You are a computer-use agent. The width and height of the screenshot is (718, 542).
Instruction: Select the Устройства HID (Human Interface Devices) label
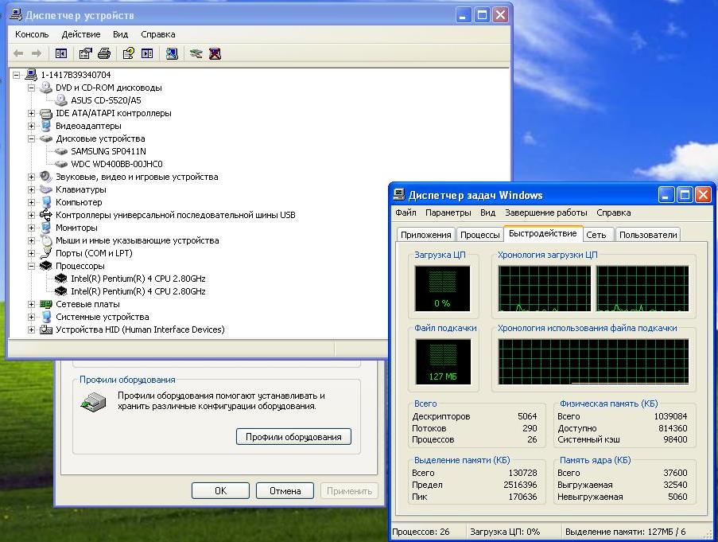click(x=140, y=329)
